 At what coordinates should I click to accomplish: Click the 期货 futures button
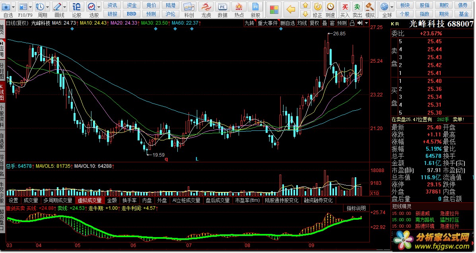pos(444,14)
